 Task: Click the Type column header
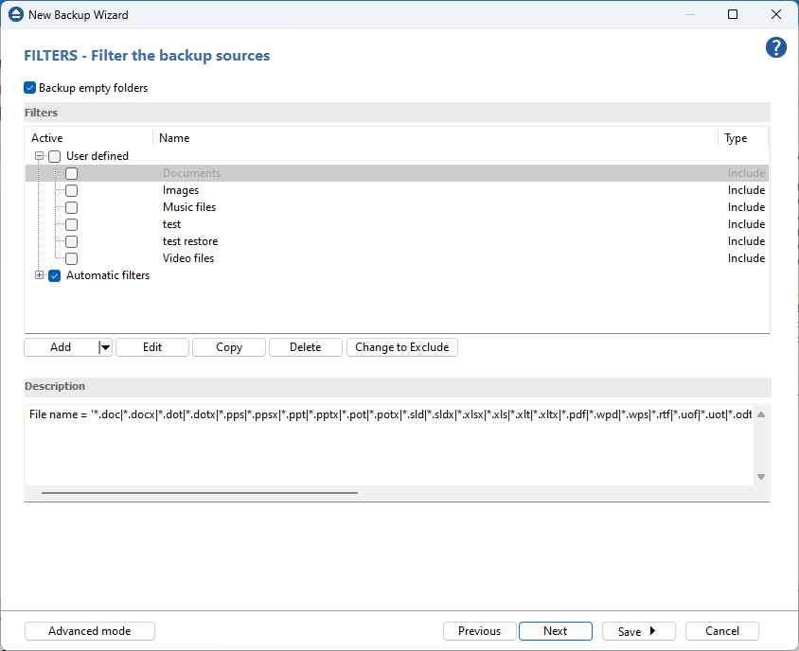click(x=736, y=138)
